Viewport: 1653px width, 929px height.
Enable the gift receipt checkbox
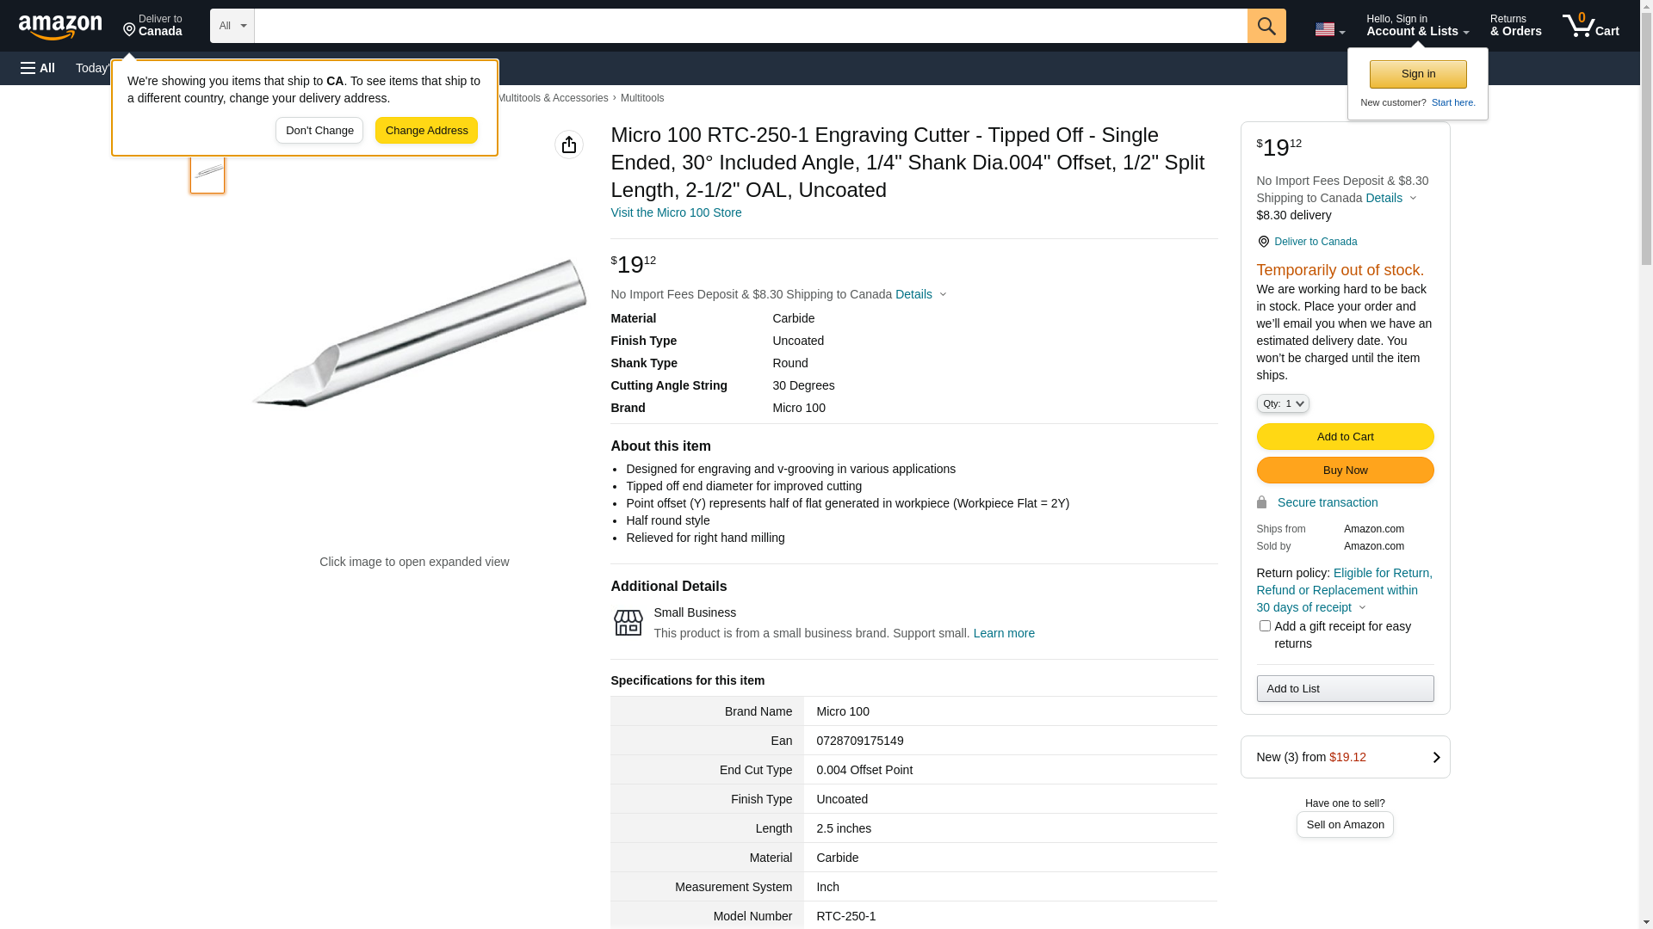1264,626
